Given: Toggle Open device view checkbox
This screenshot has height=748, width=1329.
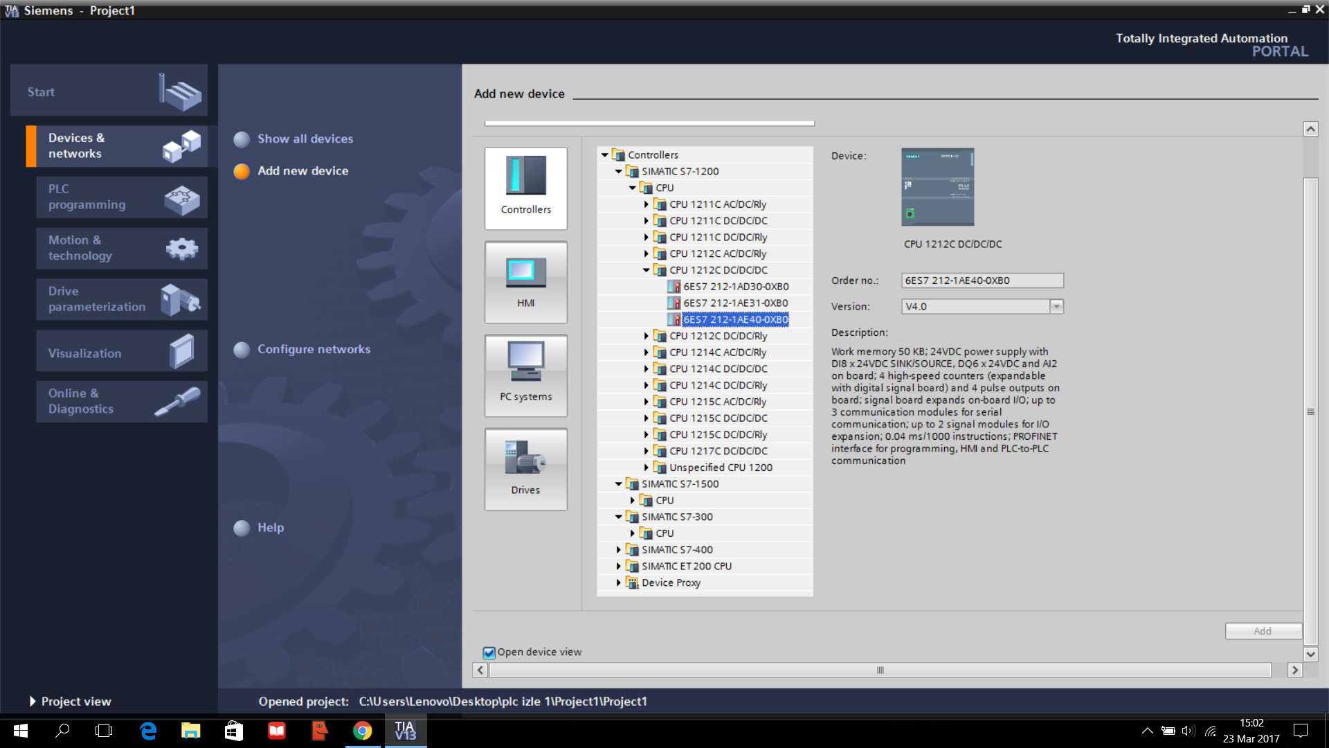Looking at the screenshot, I should click(x=489, y=652).
